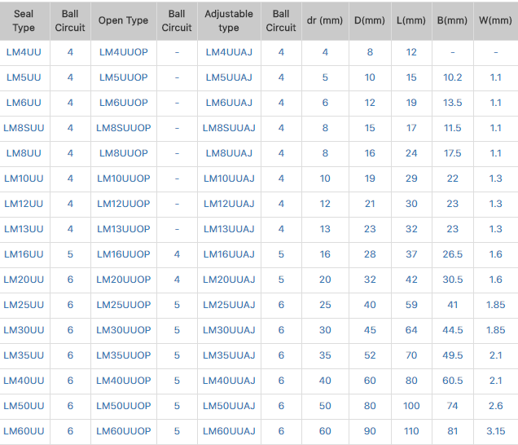Click the 110 length value for LM60UU
The width and height of the screenshot is (518, 445).
tap(411, 431)
